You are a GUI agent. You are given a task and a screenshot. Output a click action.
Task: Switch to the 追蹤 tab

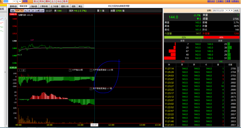click(x=74, y=6)
